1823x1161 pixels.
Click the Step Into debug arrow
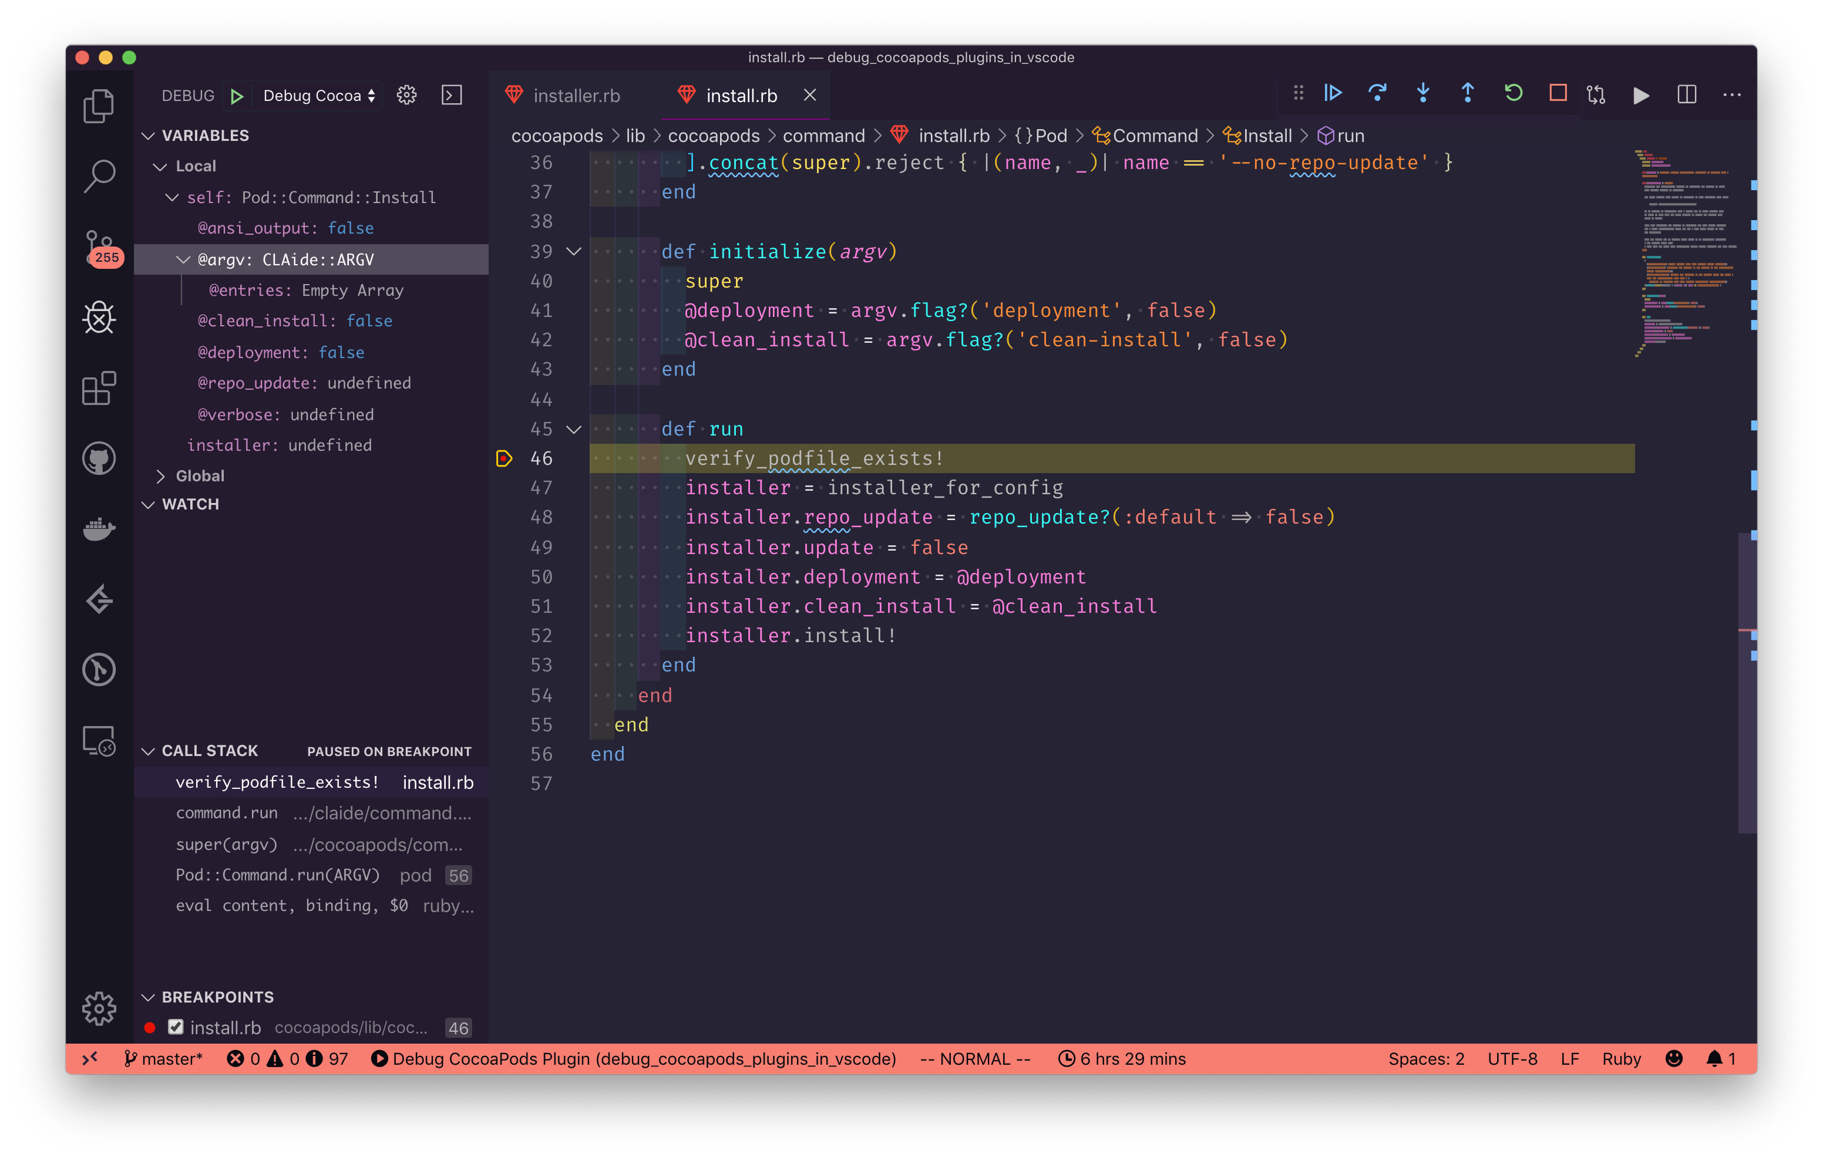point(1422,93)
